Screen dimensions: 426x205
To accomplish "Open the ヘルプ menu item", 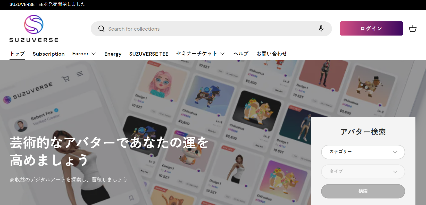I will click(241, 54).
